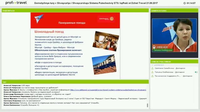The image size is (200, 112).
Task: Click the Шоколадный поезд slide heading
Action: pos(49,32)
